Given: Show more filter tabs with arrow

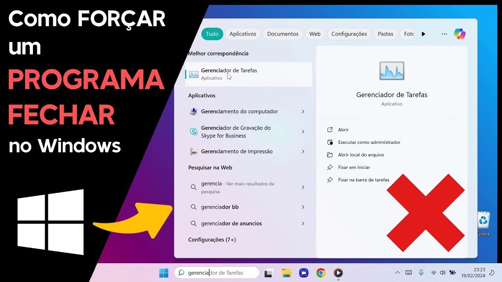Looking at the screenshot, I should 423,34.
